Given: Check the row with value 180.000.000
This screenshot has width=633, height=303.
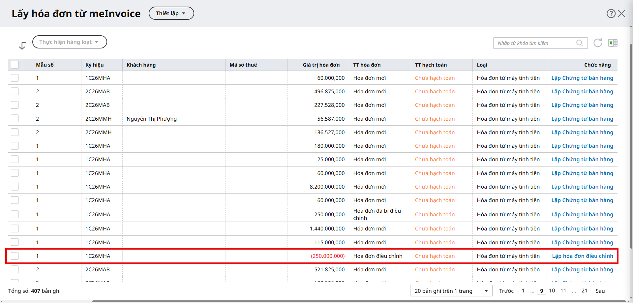Looking at the screenshot, I should click(x=15, y=146).
